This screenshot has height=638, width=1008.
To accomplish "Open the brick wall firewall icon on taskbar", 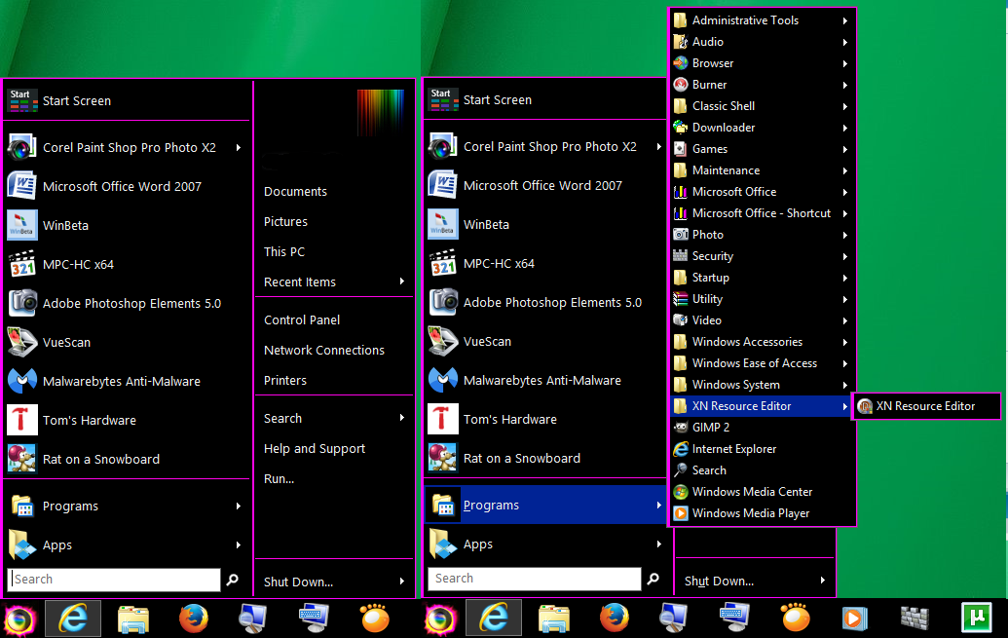I will pos(915,619).
